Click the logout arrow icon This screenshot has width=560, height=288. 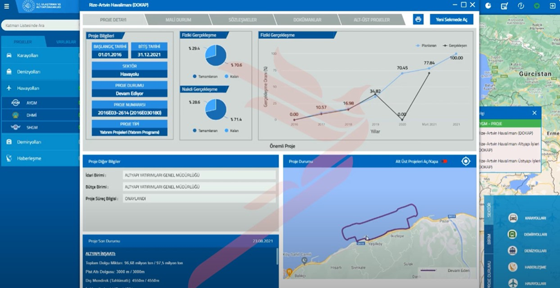coord(552,6)
